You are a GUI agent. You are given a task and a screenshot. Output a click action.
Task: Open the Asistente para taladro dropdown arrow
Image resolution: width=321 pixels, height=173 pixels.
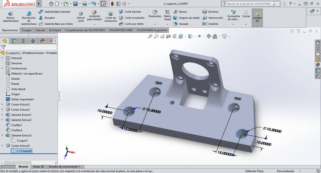tap(95, 24)
